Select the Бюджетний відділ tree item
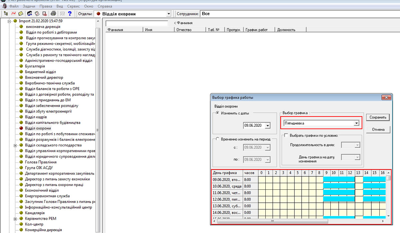The height and width of the screenshot is (233, 400). (x=40, y=72)
